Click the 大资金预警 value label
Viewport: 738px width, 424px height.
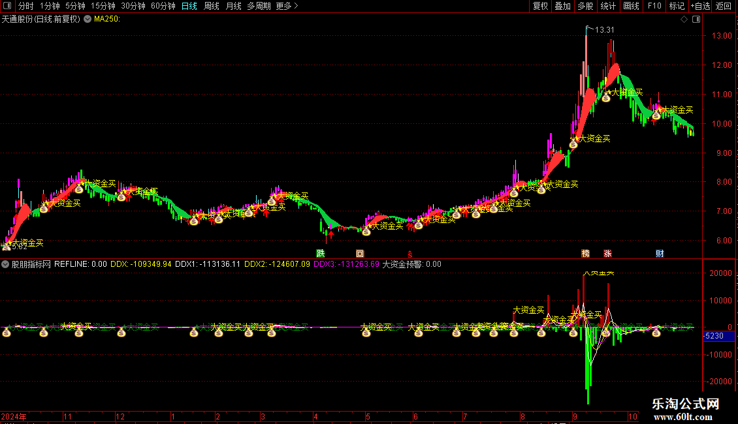pyautogui.click(x=412, y=264)
